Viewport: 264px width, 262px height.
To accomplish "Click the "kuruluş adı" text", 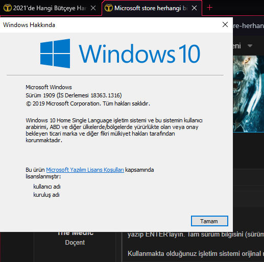I will pos(46,195).
